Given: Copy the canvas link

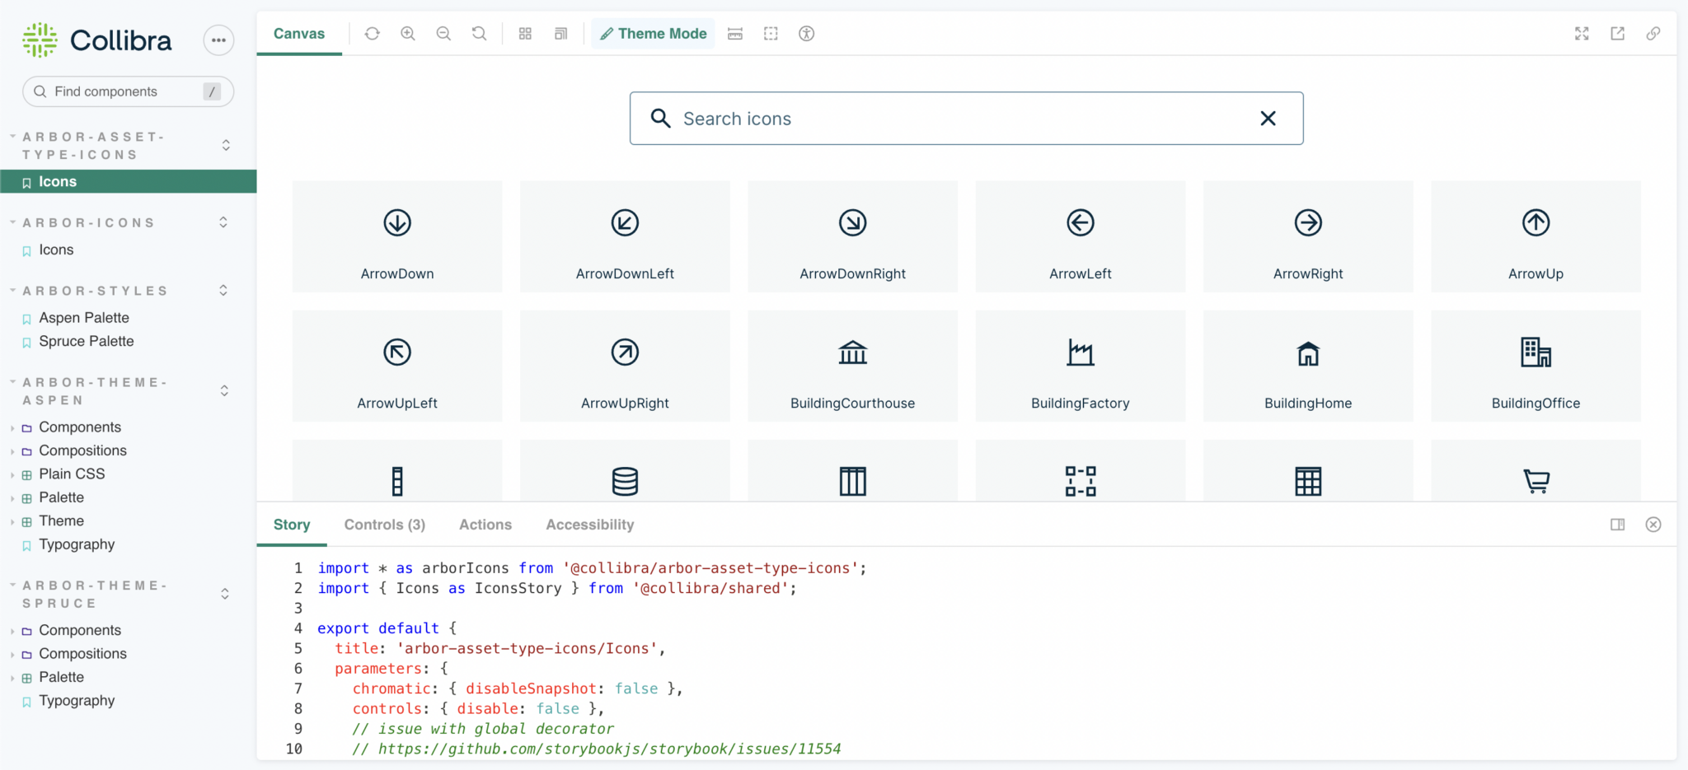Looking at the screenshot, I should 1653,34.
